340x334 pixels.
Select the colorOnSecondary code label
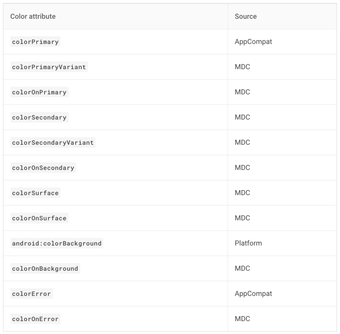point(43,168)
